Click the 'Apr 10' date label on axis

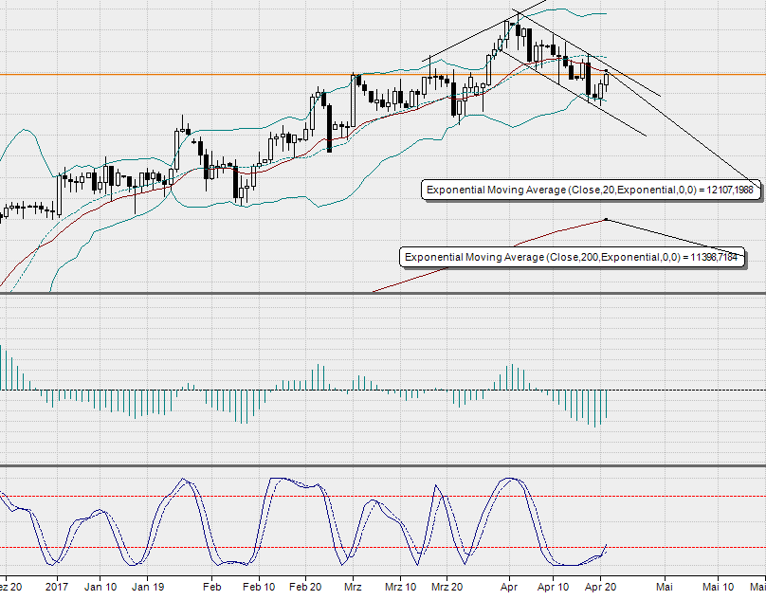554,587
